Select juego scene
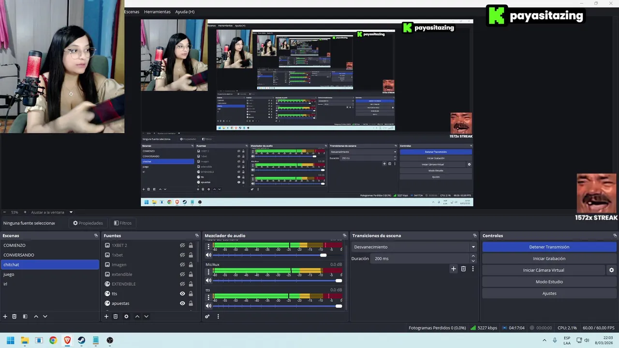 pyautogui.click(x=49, y=275)
